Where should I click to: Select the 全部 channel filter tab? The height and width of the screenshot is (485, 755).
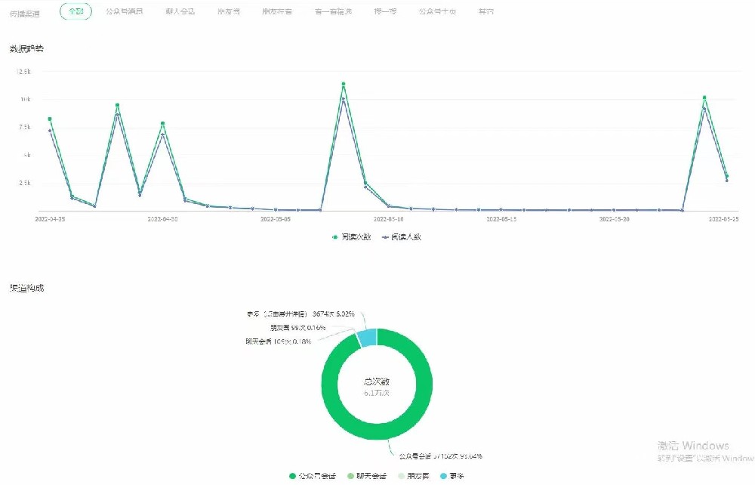pyautogui.click(x=75, y=12)
